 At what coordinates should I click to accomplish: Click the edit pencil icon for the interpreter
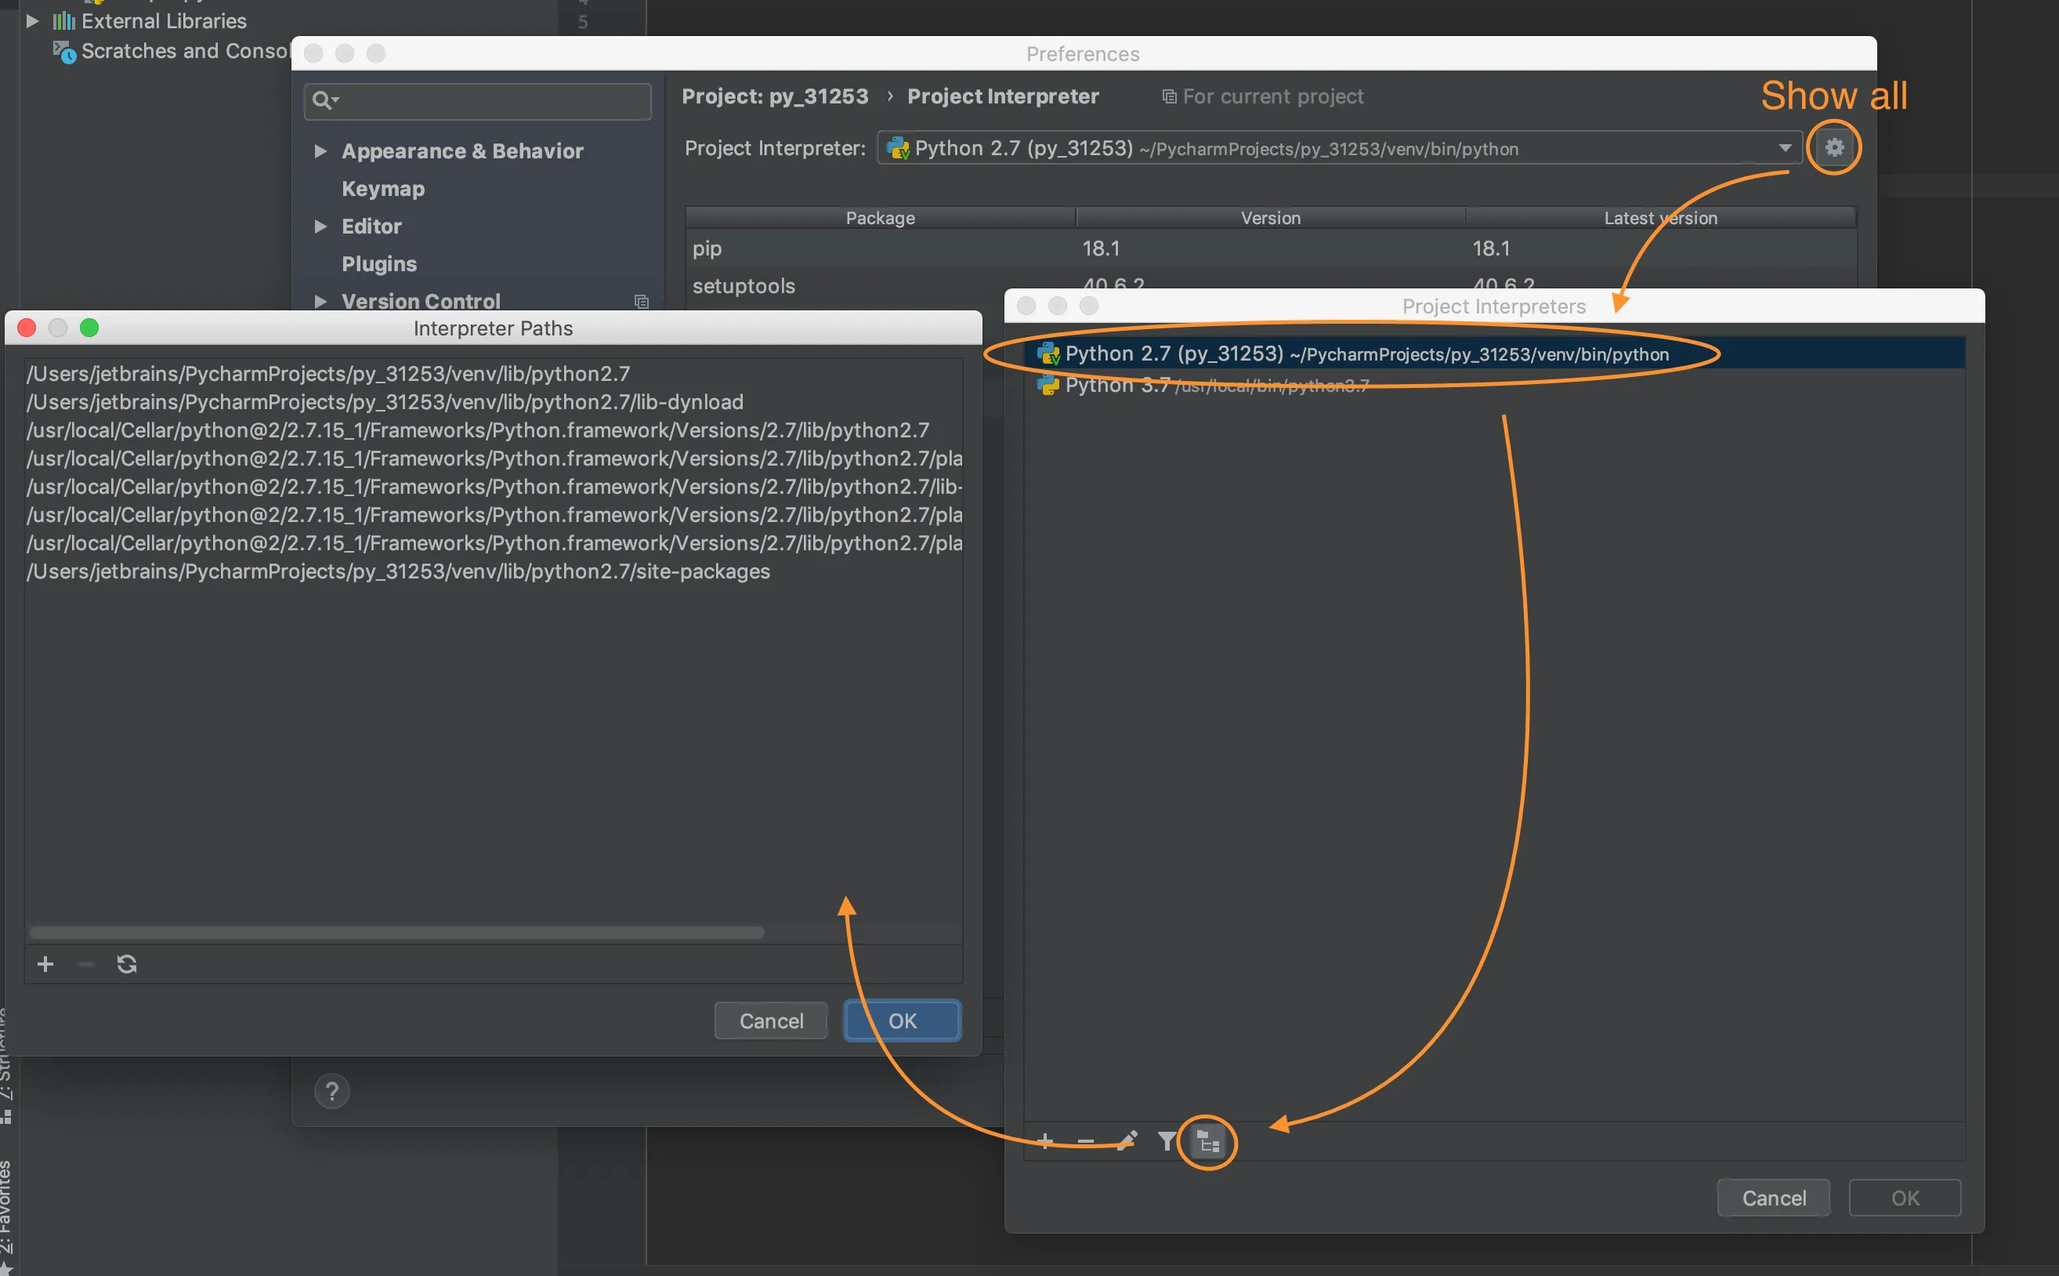pyautogui.click(x=1126, y=1142)
